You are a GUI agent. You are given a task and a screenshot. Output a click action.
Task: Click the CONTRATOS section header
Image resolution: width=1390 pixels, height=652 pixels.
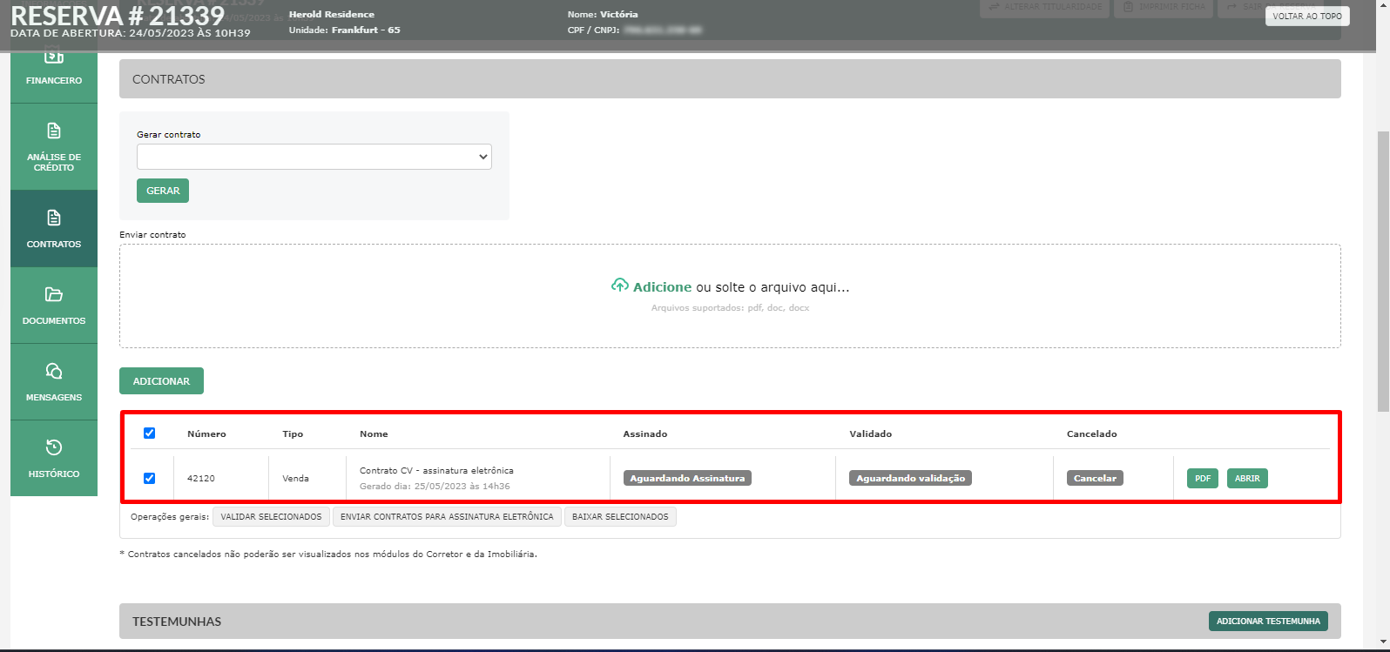pos(730,78)
